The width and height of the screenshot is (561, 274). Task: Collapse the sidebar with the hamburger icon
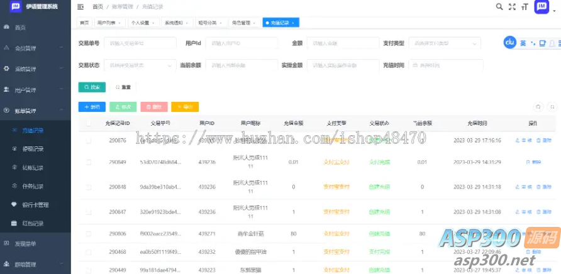coord(80,6)
